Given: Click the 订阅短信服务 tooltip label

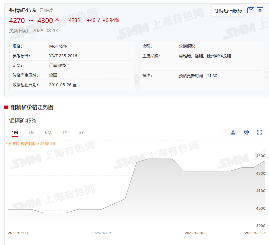Looking at the screenshot, I should click(x=228, y=11).
